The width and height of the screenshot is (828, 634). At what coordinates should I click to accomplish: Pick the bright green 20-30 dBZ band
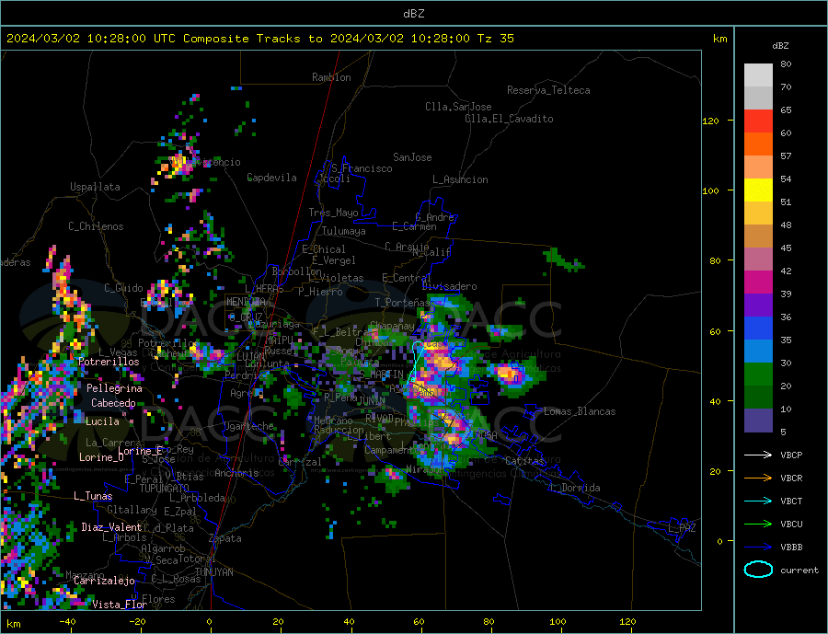point(758,375)
